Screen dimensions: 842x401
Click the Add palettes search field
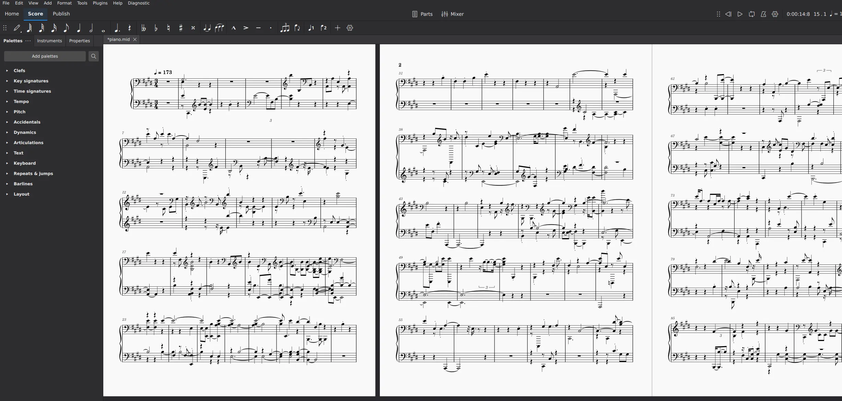click(x=45, y=56)
